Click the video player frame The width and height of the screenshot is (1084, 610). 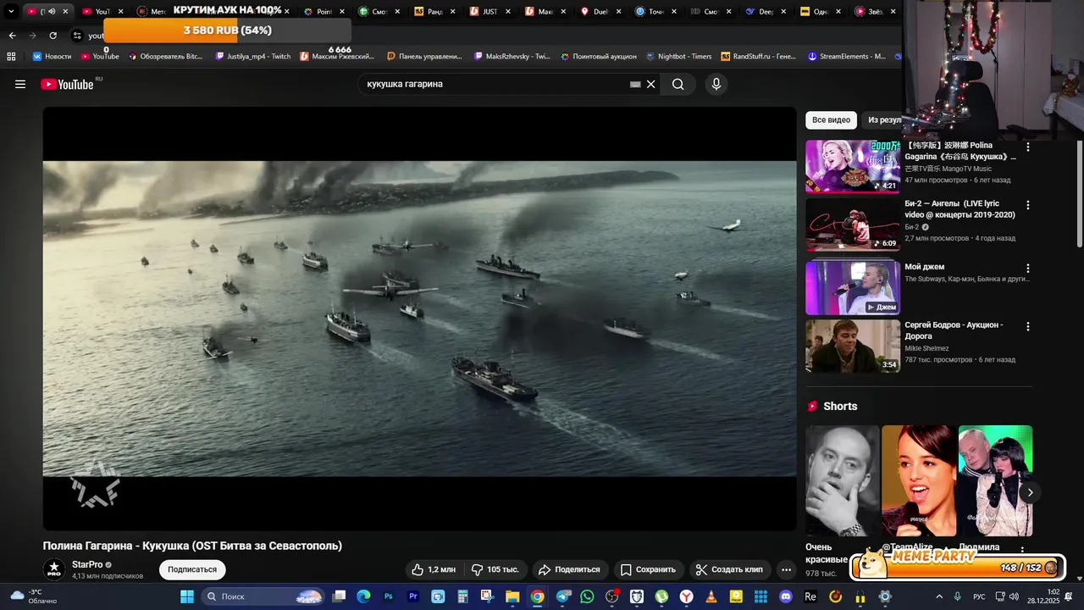tap(420, 319)
